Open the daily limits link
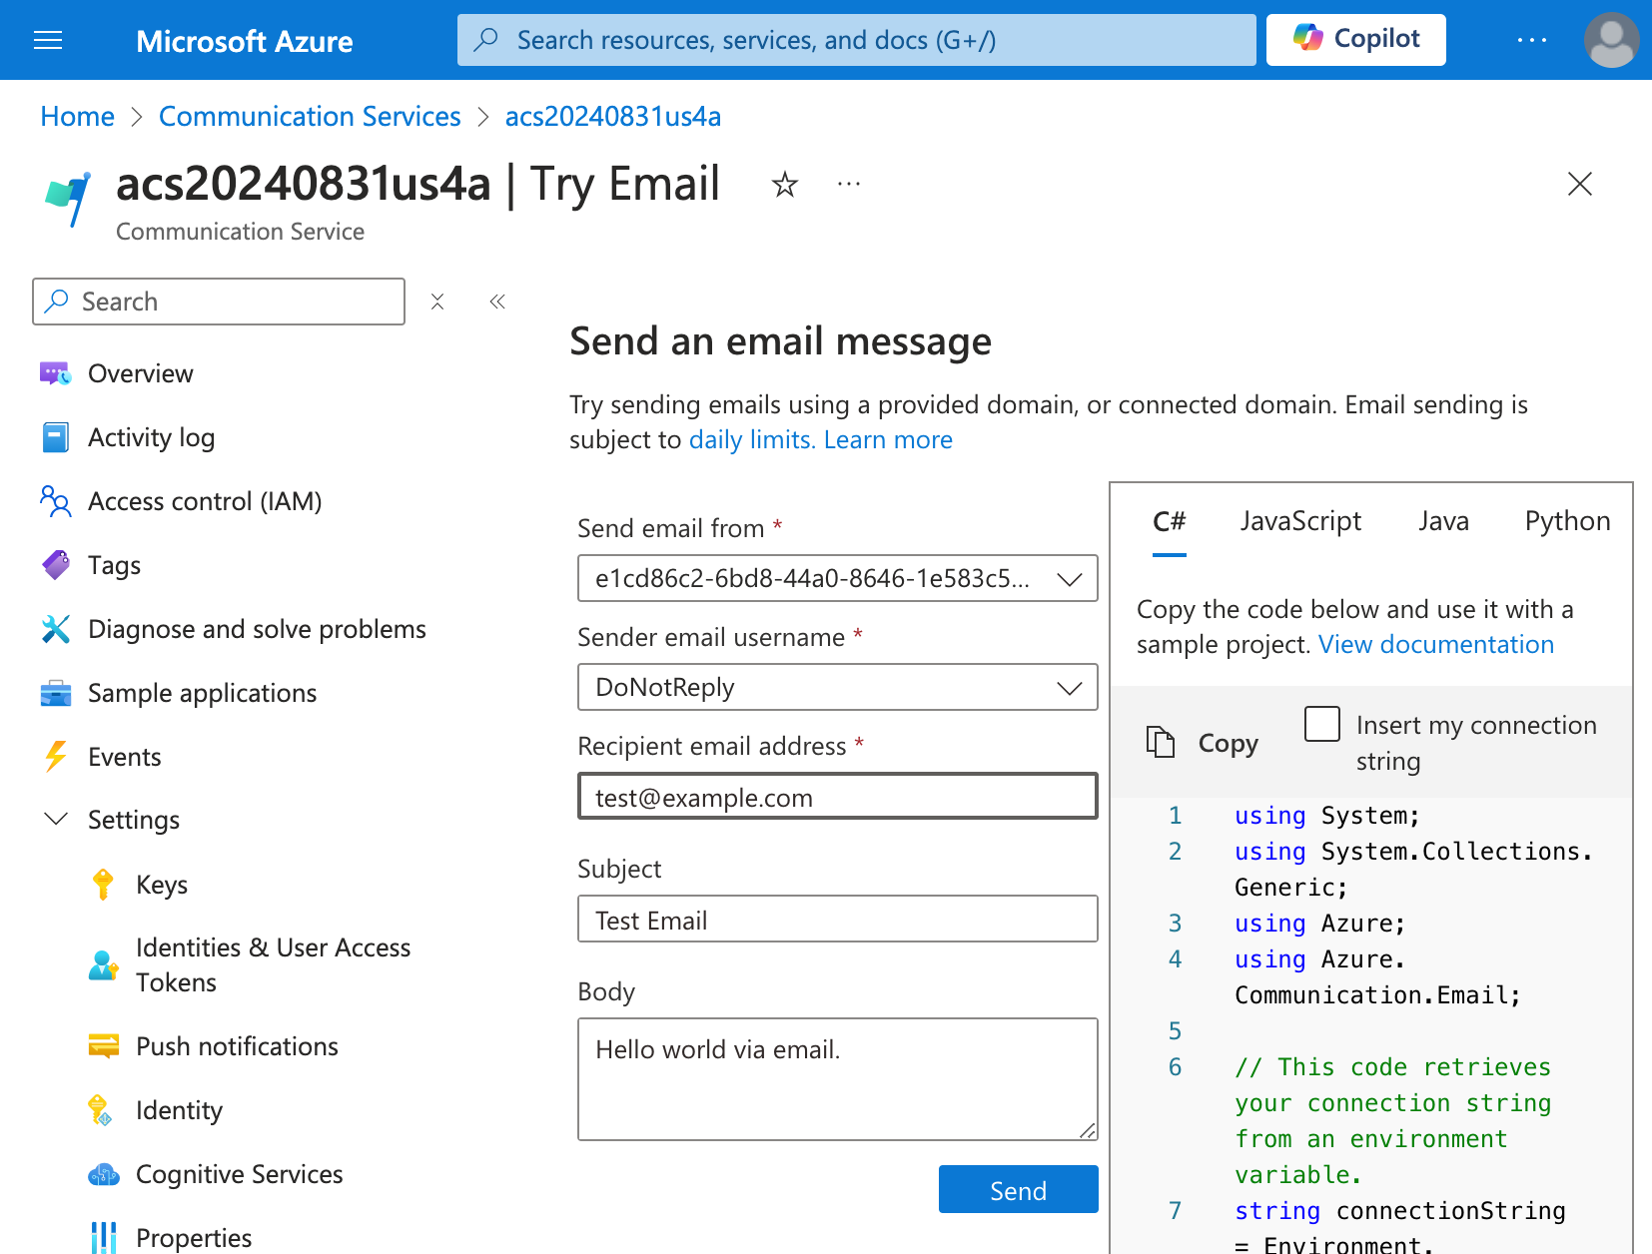The height and width of the screenshot is (1254, 1652). point(752,440)
